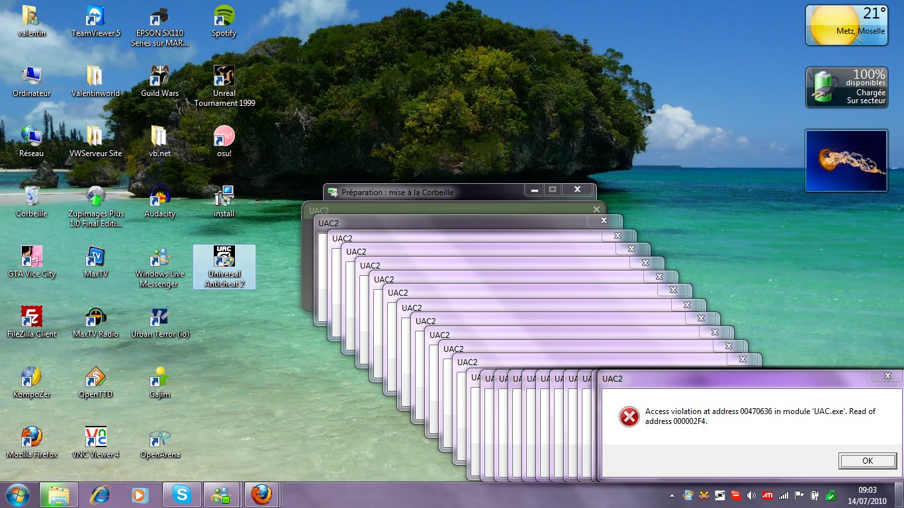Open the Windows Start menu orb
This screenshot has height=508, width=904.
[18, 494]
